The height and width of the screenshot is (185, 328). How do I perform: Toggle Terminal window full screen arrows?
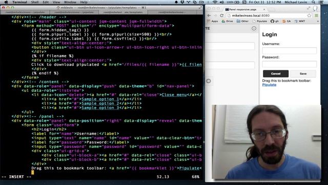(200, 8)
